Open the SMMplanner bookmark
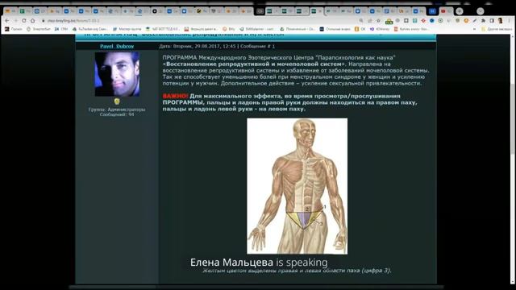 pyautogui.click(x=258, y=29)
